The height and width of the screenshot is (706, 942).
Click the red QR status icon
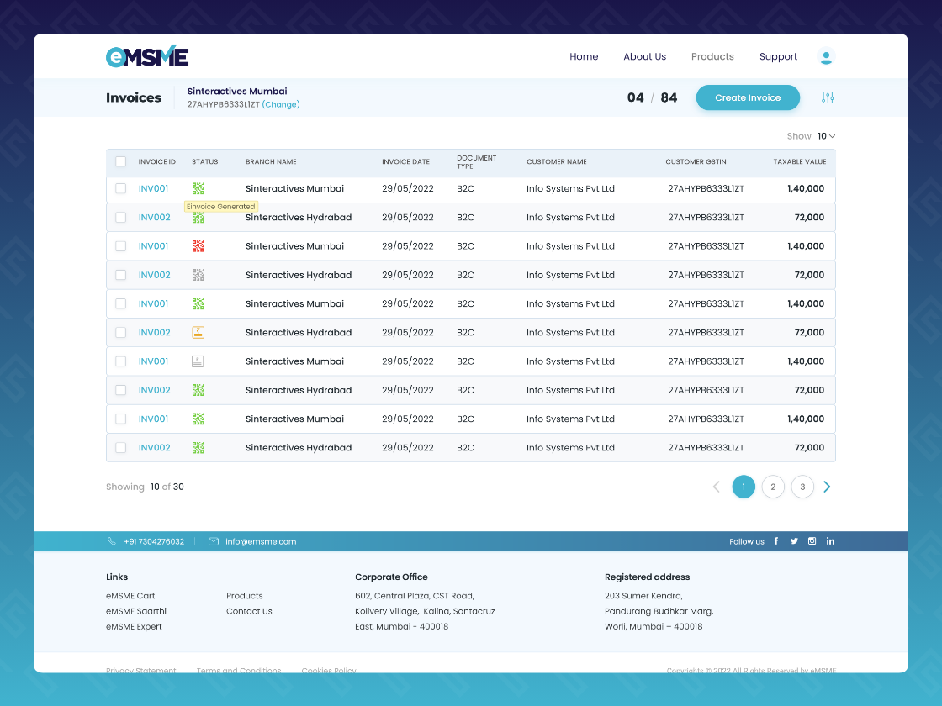tap(198, 246)
